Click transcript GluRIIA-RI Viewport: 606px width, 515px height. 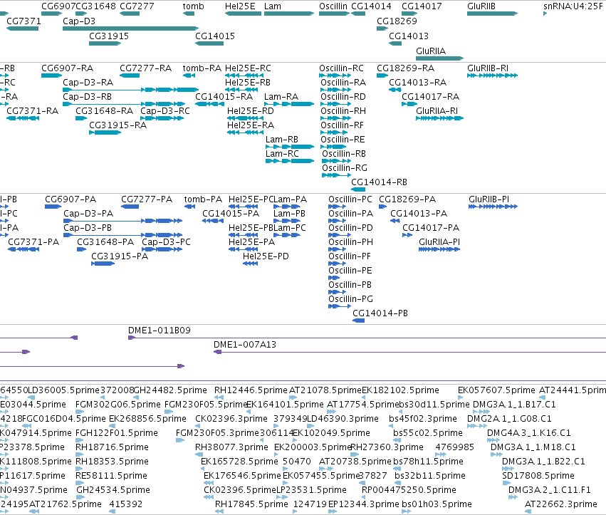[x=440, y=118]
